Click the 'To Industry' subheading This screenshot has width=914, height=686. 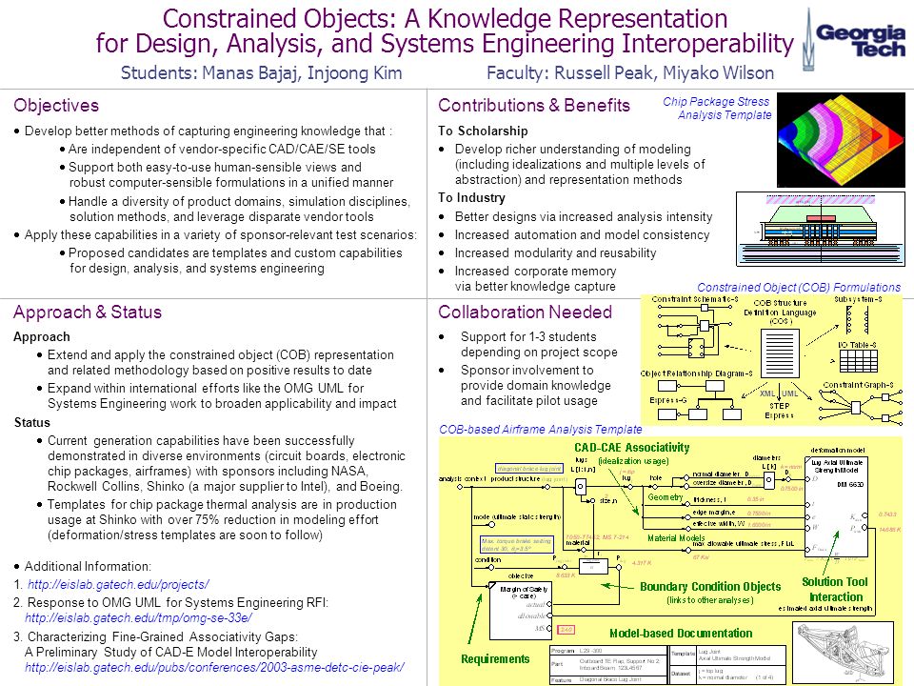471,198
